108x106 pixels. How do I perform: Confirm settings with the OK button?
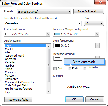[74, 99]
